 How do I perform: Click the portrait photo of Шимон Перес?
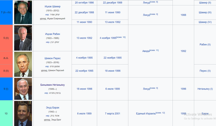tap(23, 64)
